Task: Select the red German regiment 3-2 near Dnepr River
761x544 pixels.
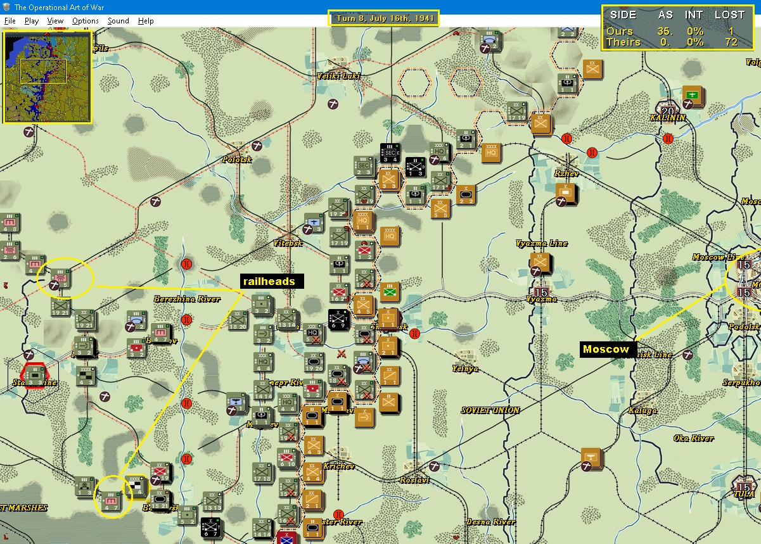Action: point(313,389)
